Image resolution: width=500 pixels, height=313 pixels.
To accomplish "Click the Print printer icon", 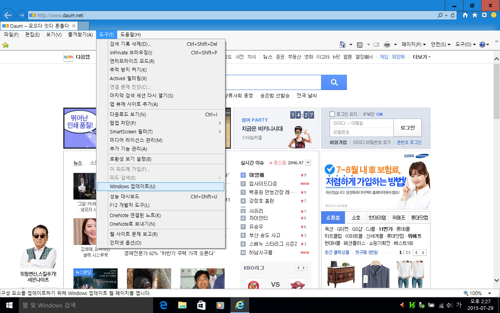I will [387, 45].
